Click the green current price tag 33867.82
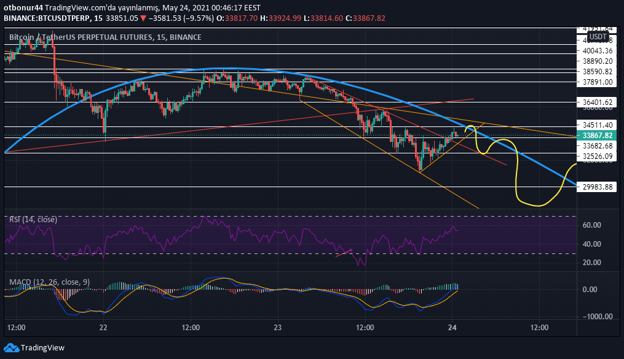624x359 pixels. pos(597,136)
